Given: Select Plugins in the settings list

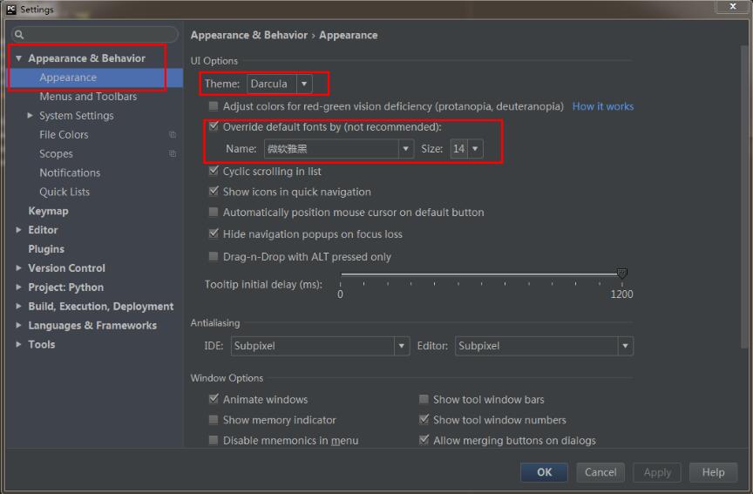Looking at the screenshot, I should click(46, 249).
